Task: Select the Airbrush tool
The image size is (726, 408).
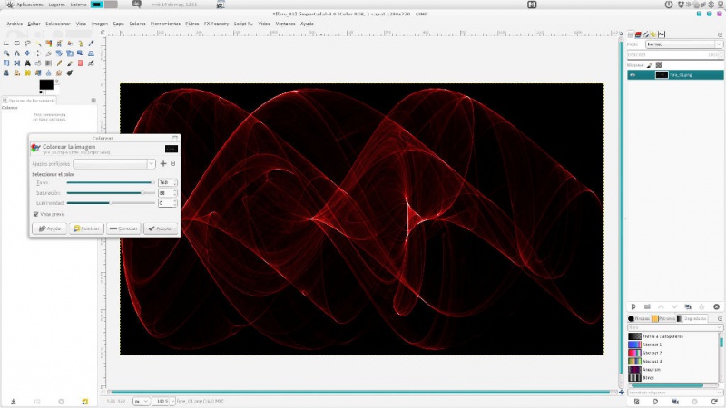Action: pos(91,63)
